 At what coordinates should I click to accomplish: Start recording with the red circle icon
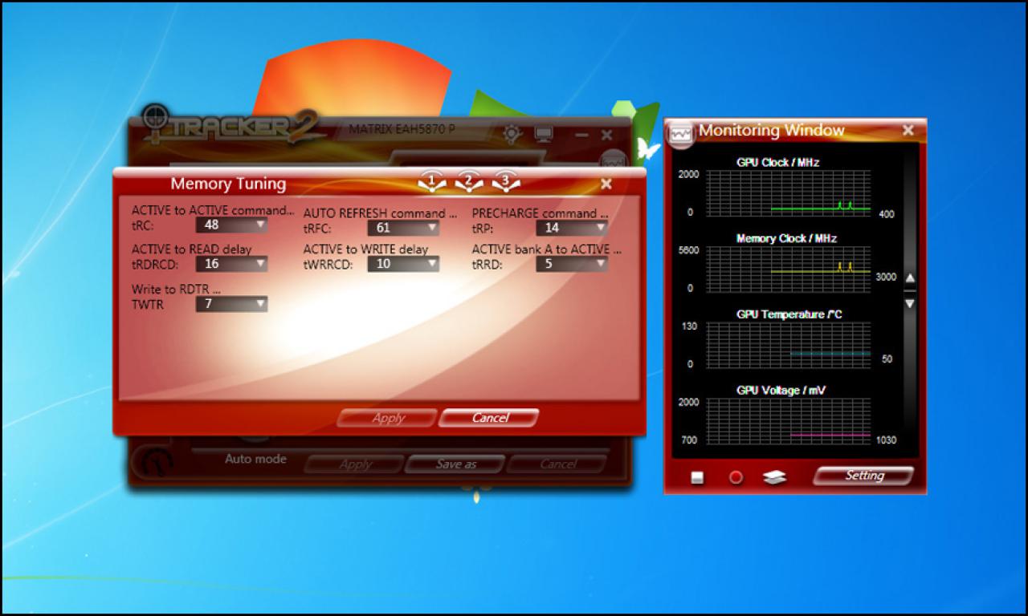(x=736, y=477)
